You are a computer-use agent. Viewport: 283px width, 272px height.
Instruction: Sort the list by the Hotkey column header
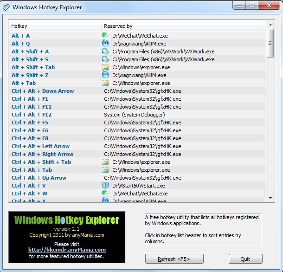(x=55, y=26)
